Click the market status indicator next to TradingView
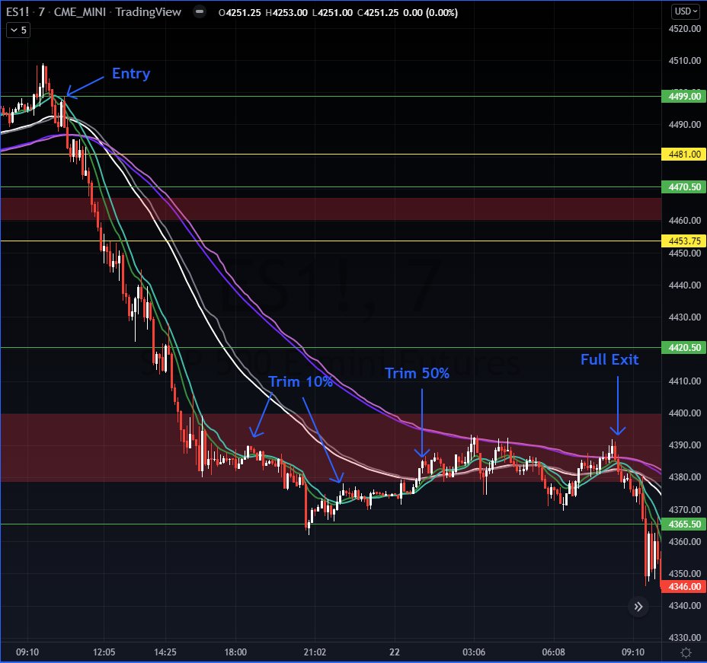707x663 pixels. click(200, 11)
